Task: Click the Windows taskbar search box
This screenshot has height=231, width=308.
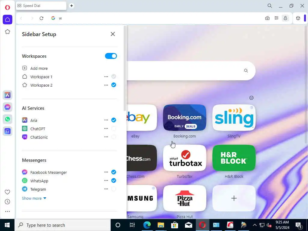Action: (63, 225)
